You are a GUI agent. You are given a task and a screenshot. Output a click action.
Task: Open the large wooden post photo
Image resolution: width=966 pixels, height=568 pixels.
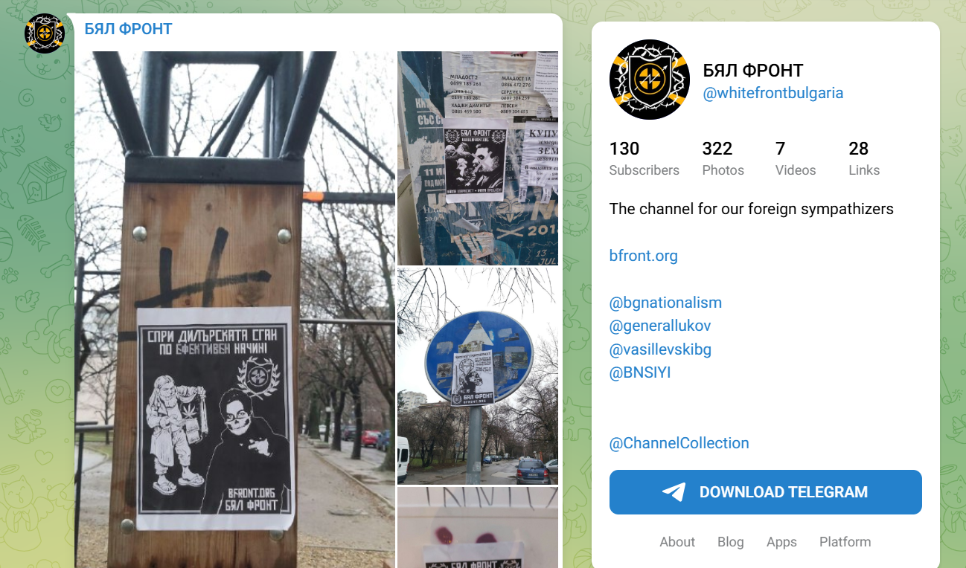coord(235,309)
